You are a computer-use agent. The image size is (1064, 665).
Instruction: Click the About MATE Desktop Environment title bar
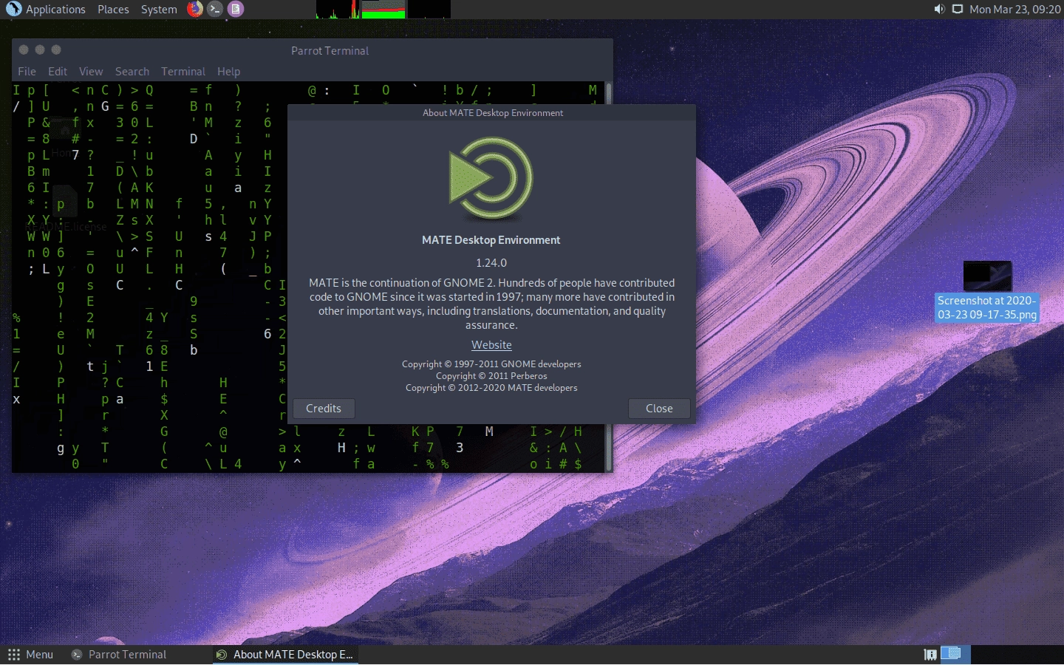coord(492,113)
